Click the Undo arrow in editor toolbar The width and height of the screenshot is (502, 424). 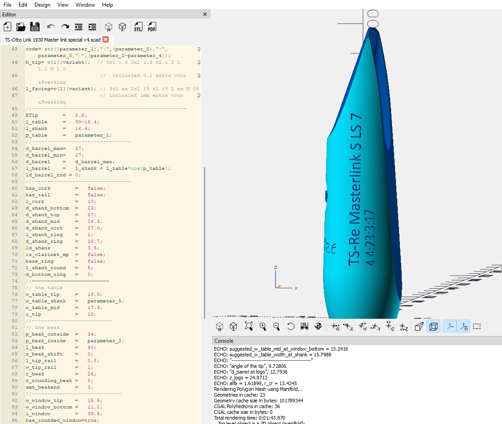pos(51,27)
